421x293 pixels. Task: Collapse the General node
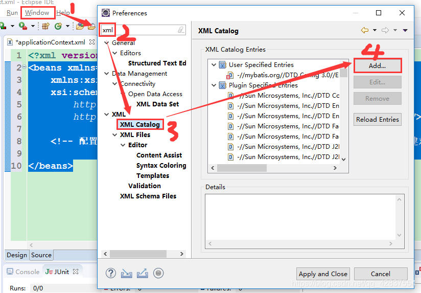(107, 43)
